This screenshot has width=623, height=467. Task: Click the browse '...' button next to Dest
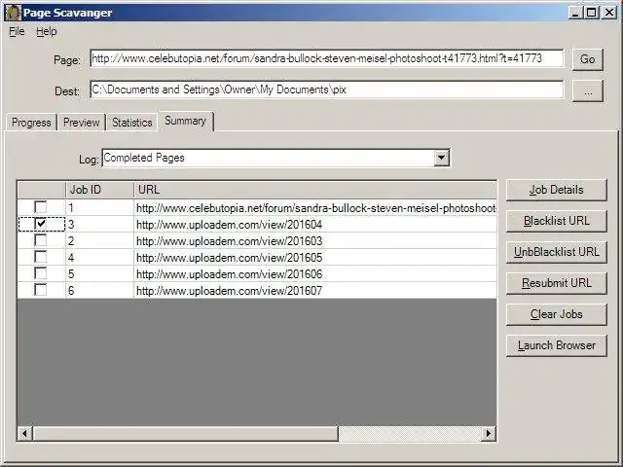click(x=588, y=90)
